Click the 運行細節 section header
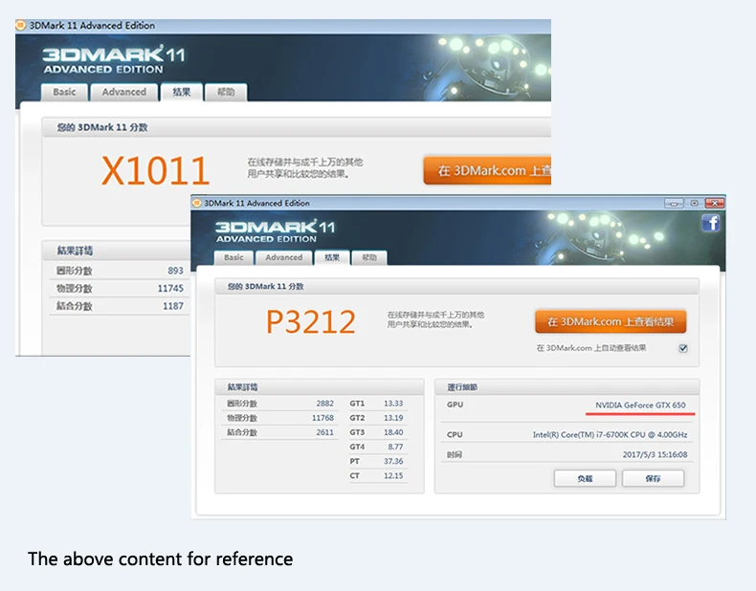 [x=462, y=386]
